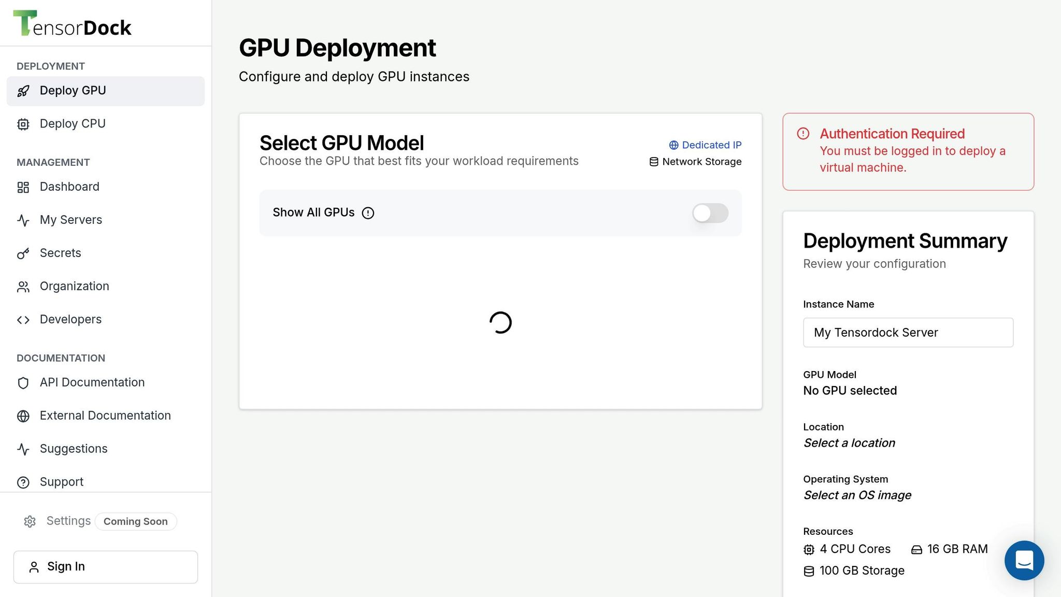Screen dimensions: 1061x597
Task: Click the Settings Coming Soon item
Action: (101, 521)
